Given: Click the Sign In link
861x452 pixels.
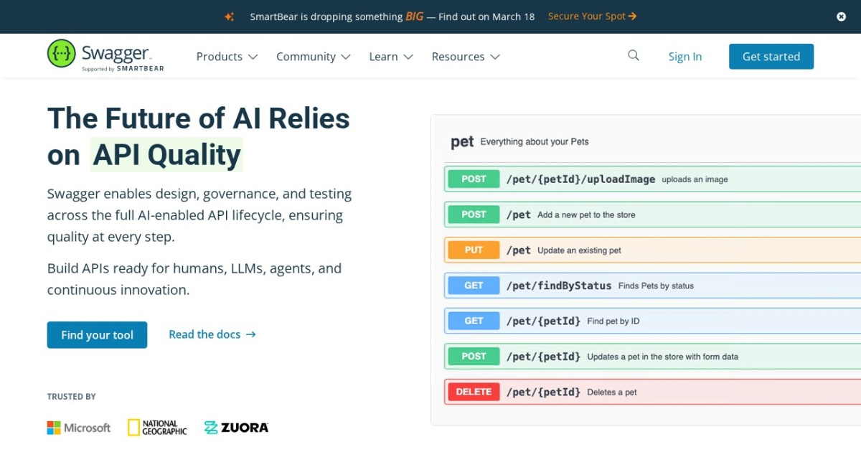Looking at the screenshot, I should [685, 57].
